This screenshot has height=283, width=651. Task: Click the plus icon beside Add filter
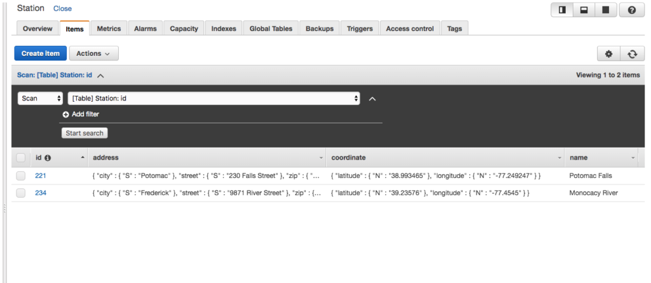65,114
